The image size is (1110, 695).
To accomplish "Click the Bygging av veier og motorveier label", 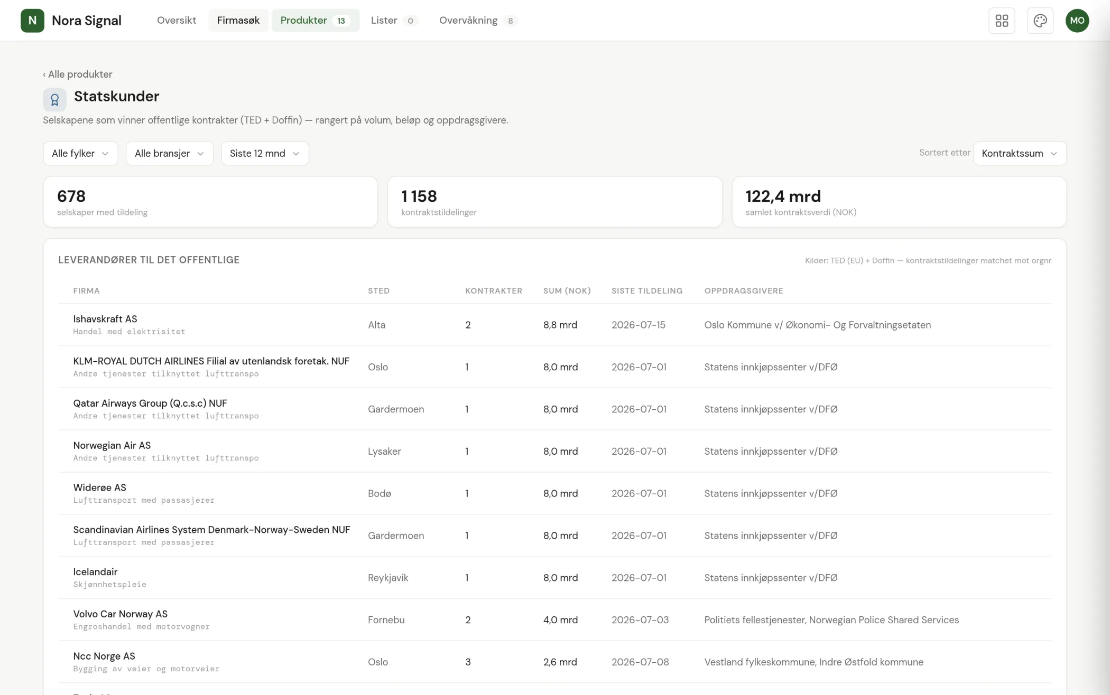I will [x=146, y=669].
